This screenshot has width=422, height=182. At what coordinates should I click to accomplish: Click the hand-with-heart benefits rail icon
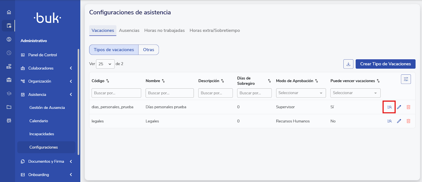(9, 66)
